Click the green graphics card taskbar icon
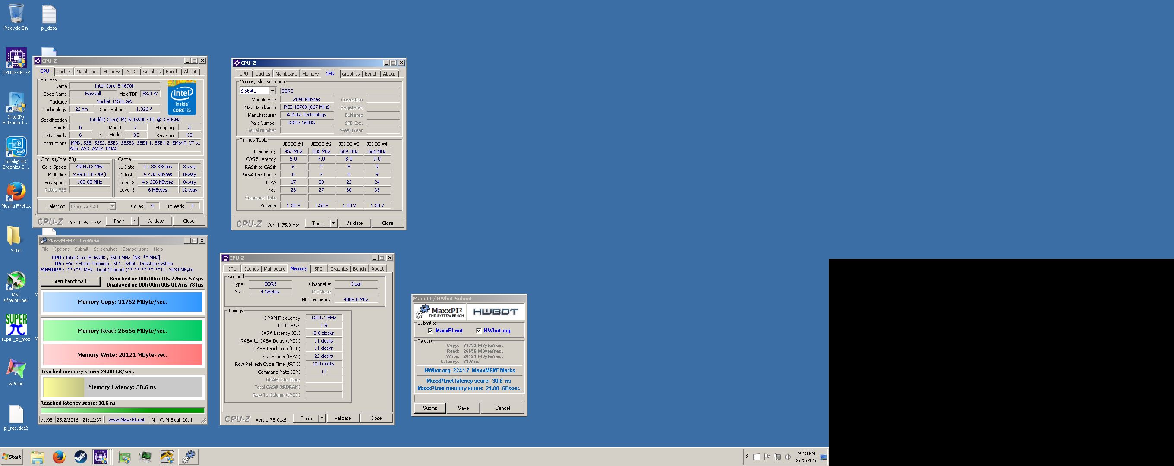The height and width of the screenshot is (466, 1174). pyautogui.click(x=123, y=457)
